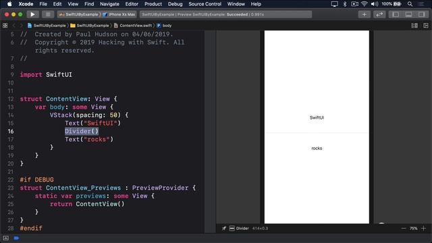Toggle the Navigator panel

(396, 14)
